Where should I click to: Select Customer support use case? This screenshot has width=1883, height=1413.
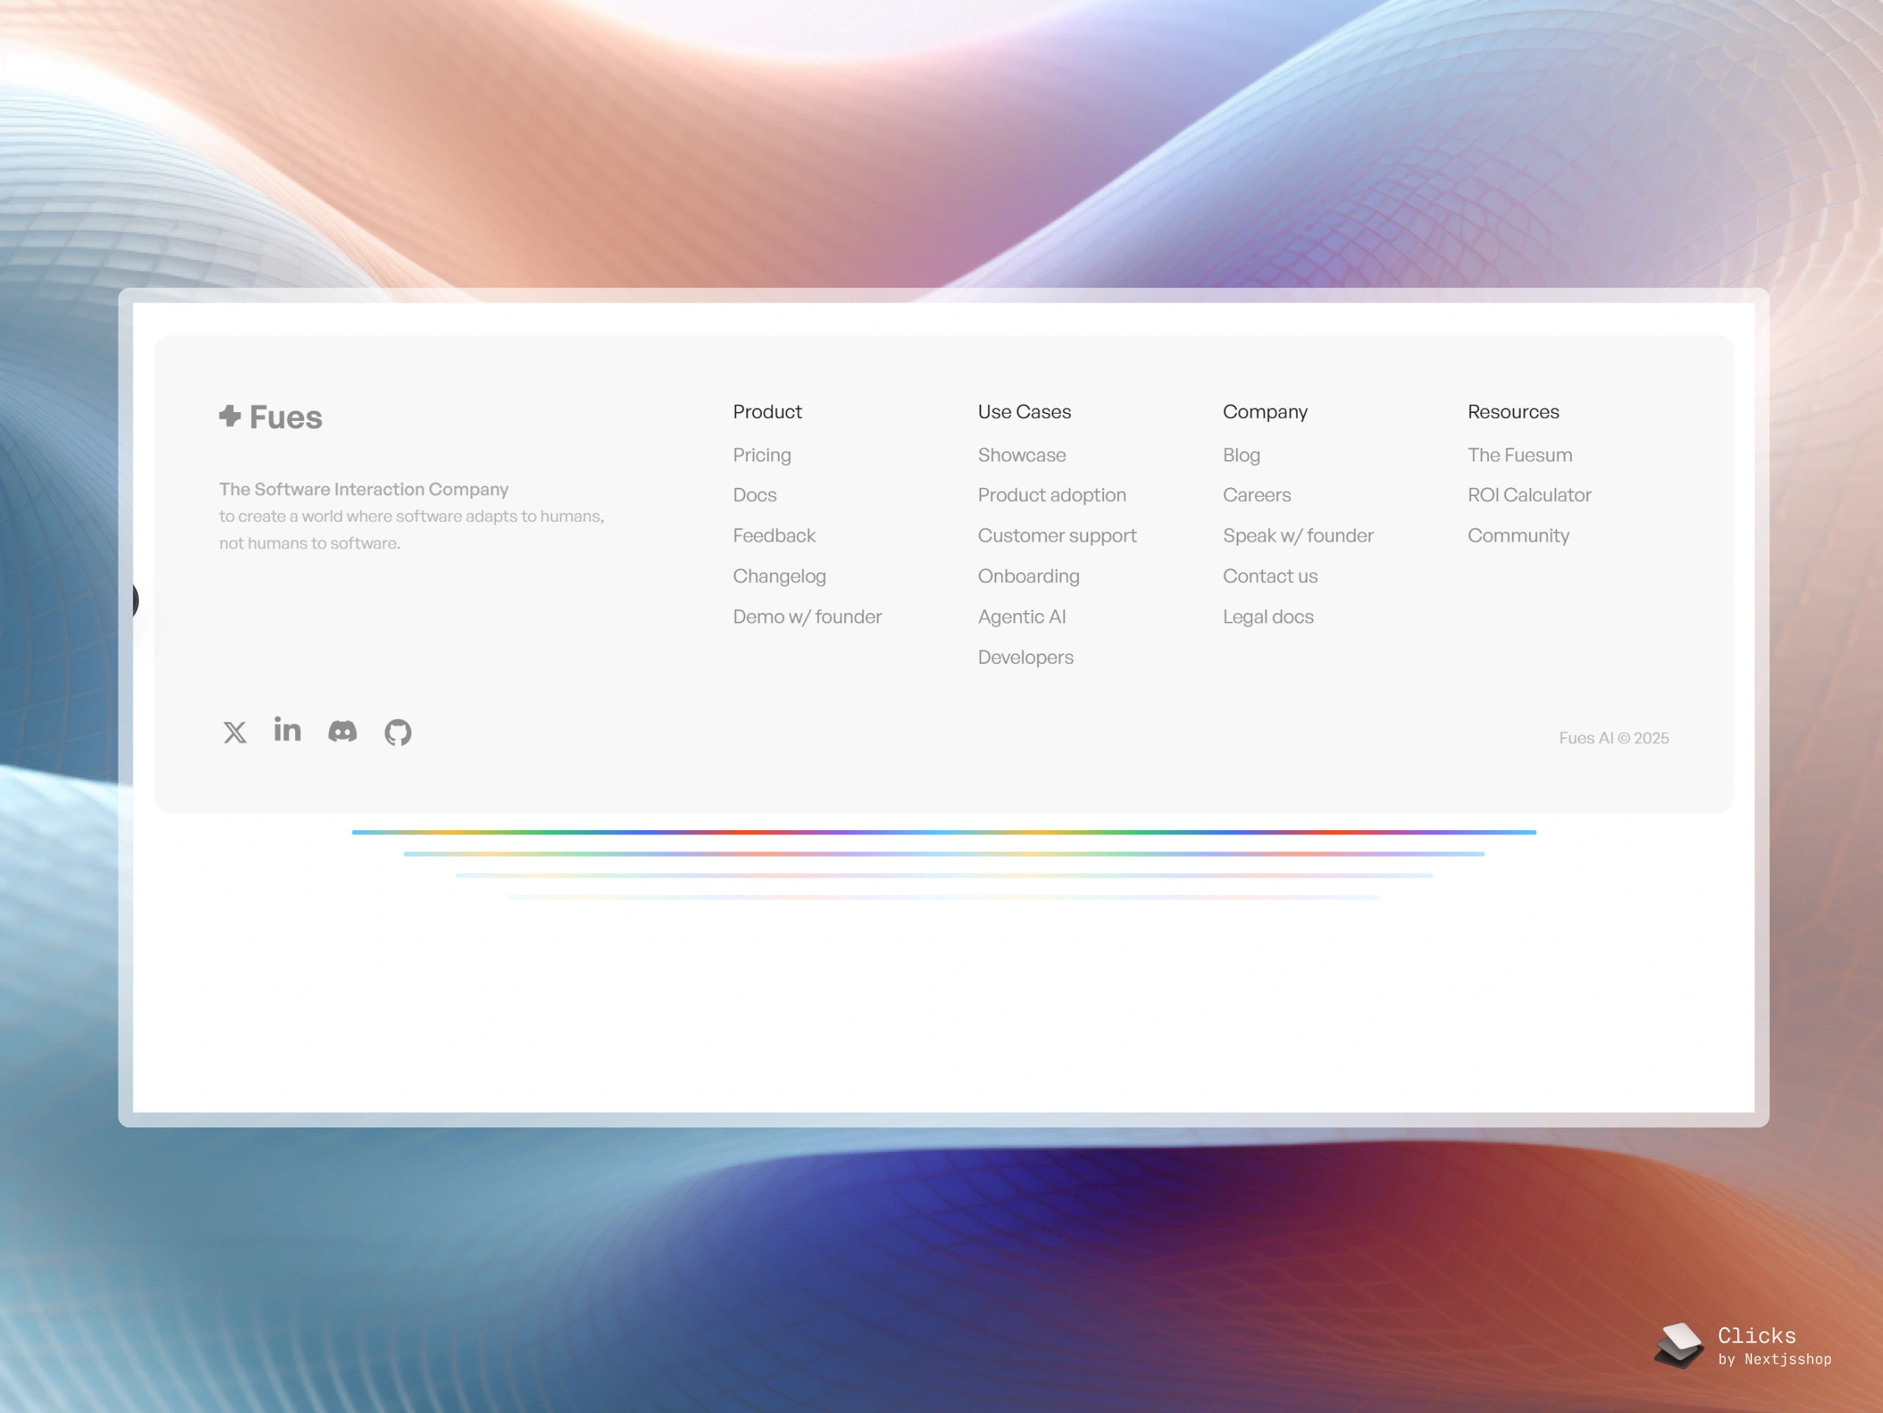(1056, 536)
